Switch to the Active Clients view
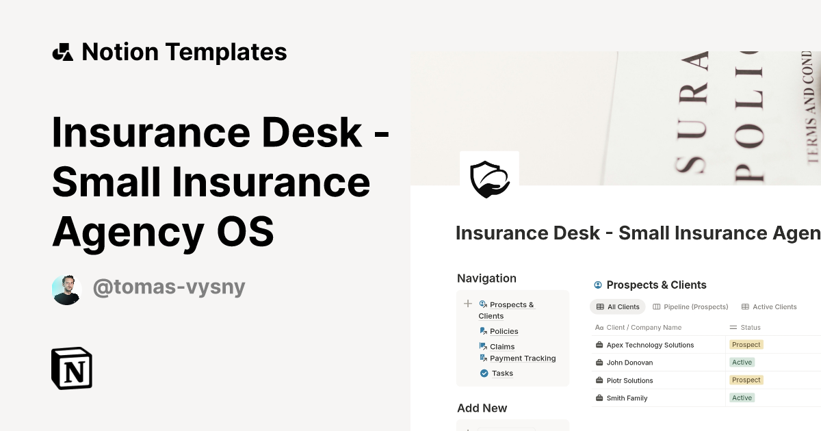Image resolution: width=821 pixels, height=431 pixels. click(x=769, y=306)
